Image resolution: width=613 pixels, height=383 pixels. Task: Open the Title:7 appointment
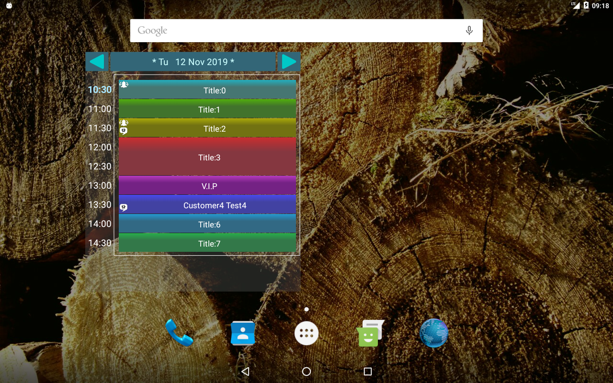(207, 243)
